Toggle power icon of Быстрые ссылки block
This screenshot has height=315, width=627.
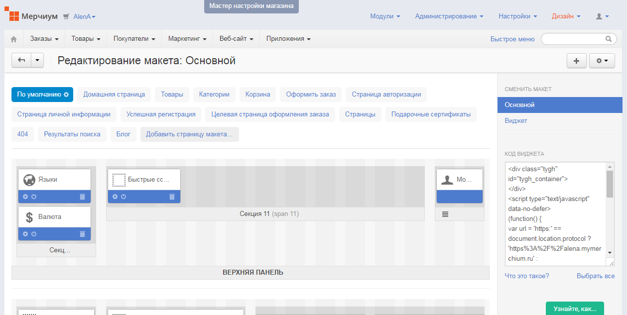[124, 197]
